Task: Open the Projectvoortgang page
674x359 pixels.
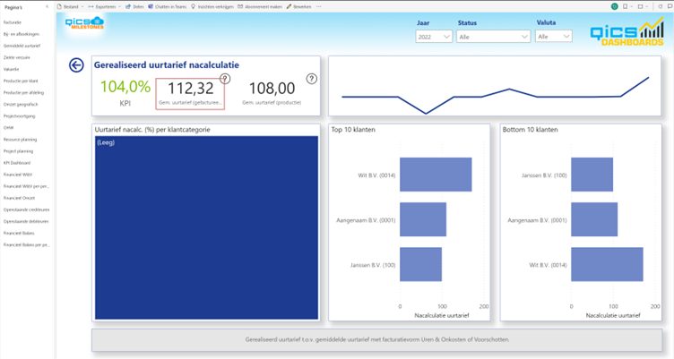Action: point(20,116)
